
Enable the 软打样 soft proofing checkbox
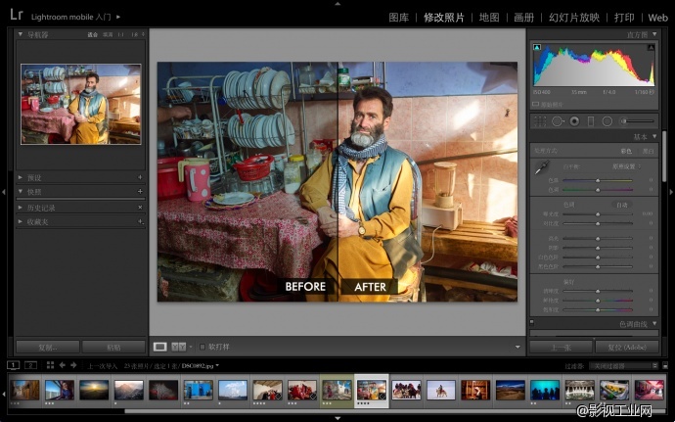[x=203, y=346]
